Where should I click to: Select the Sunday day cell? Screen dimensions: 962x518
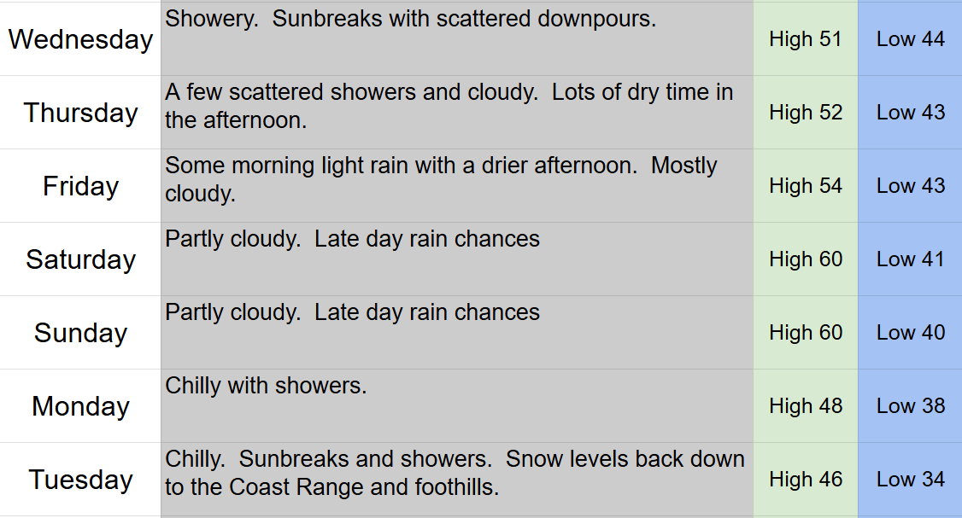[x=80, y=333]
